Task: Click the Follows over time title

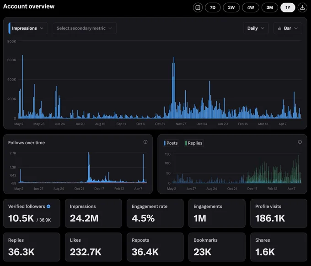Action: (27, 142)
